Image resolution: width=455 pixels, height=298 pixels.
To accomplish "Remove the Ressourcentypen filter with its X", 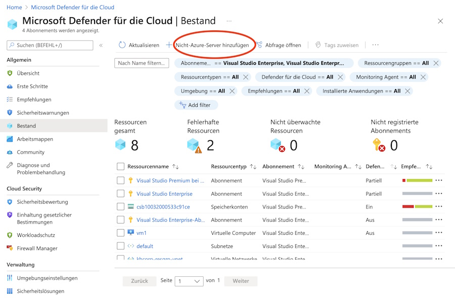I will [x=246, y=77].
